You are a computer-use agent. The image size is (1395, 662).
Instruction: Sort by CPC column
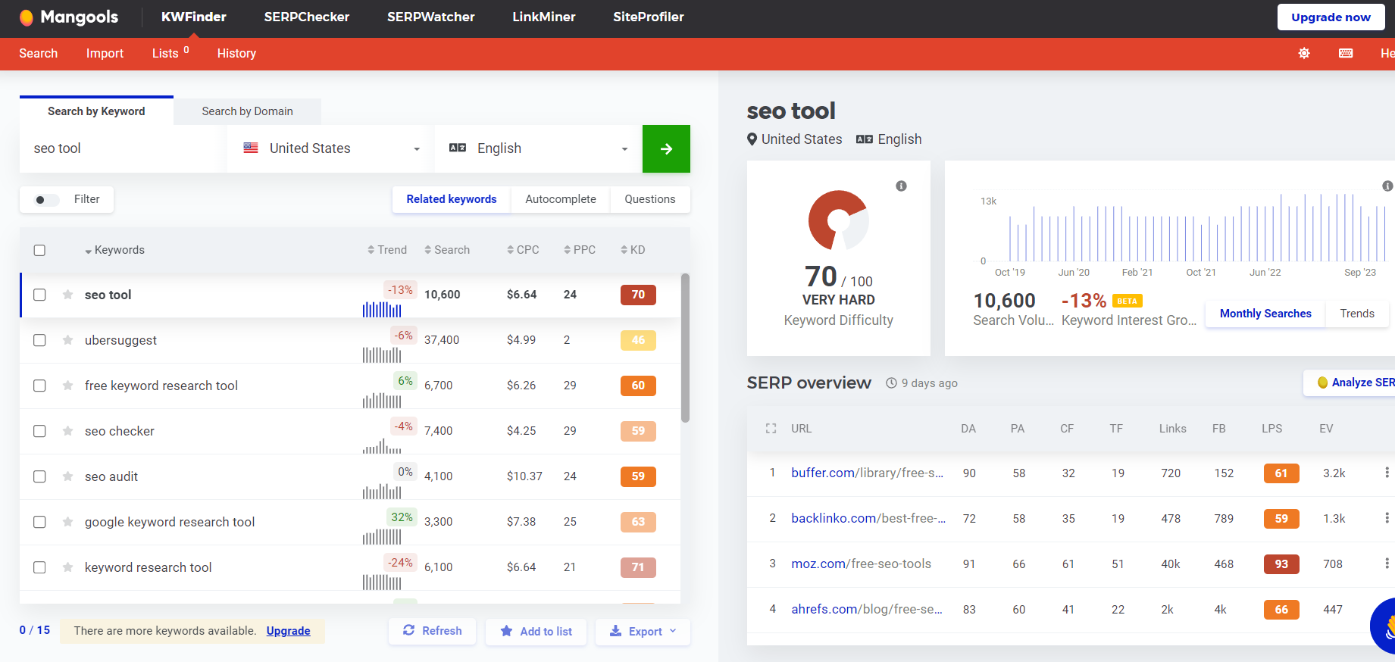[x=523, y=250]
